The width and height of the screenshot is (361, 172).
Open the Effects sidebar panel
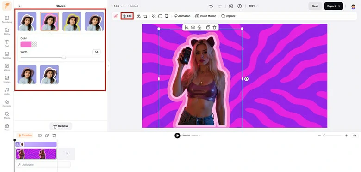click(x=7, y=115)
